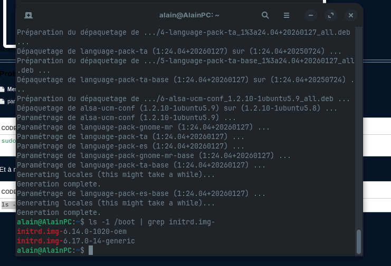Click the "par" link in the background page
This screenshot has width=391, height=266.
tap(11, 101)
